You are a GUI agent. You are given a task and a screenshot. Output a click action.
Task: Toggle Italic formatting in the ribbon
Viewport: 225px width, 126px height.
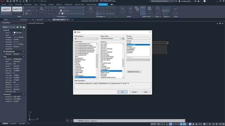(49, 8)
